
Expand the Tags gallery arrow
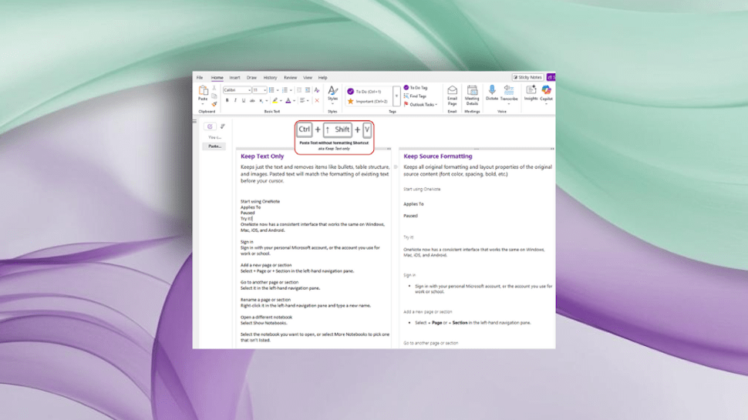click(x=397, y=96)
